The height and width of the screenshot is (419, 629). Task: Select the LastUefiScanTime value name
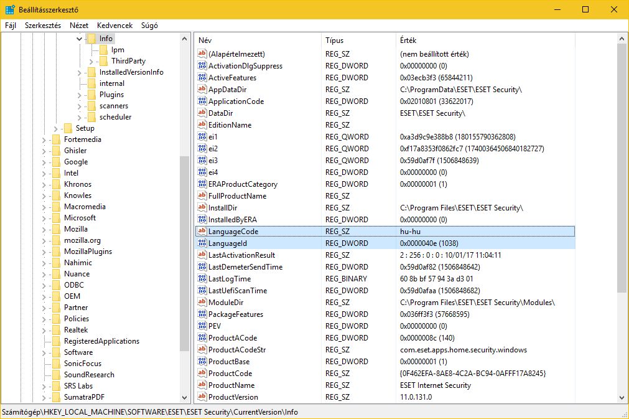[238, 291]
